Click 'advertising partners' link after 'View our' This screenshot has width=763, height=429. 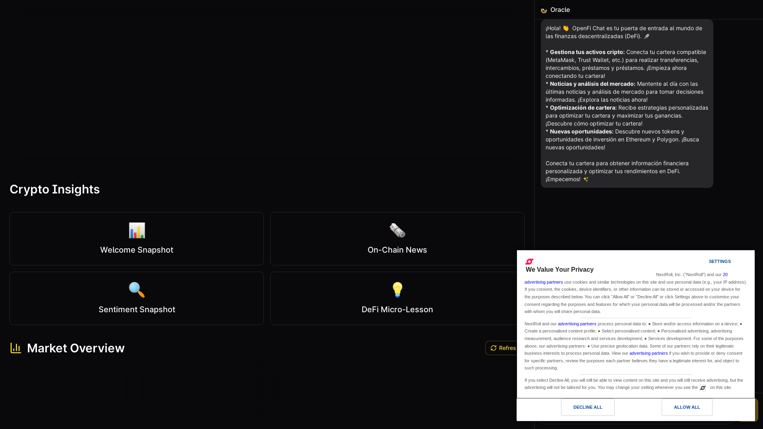point(648,353)
